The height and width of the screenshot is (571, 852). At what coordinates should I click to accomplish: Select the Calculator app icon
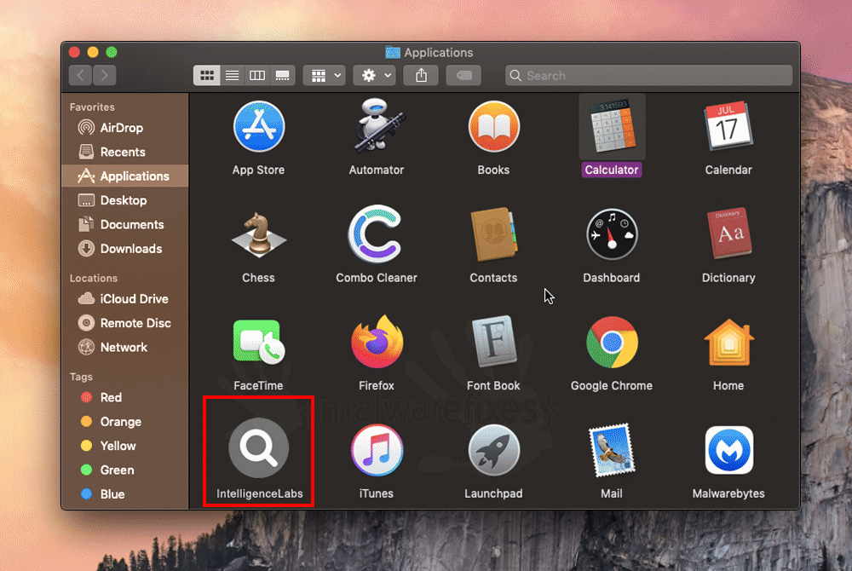click(x=612, y=127)
